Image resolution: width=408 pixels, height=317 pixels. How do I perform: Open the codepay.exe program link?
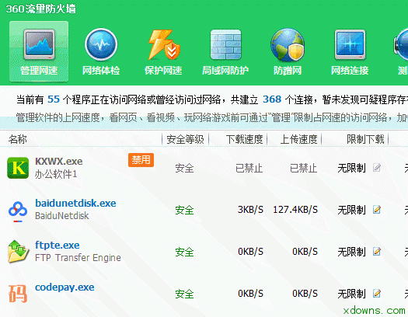65,287
